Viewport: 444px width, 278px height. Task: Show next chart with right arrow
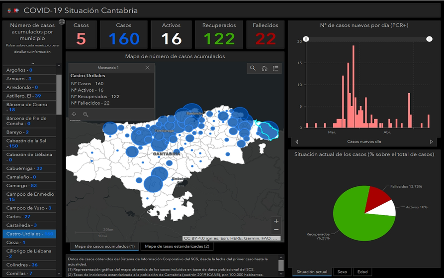point(431,141)
